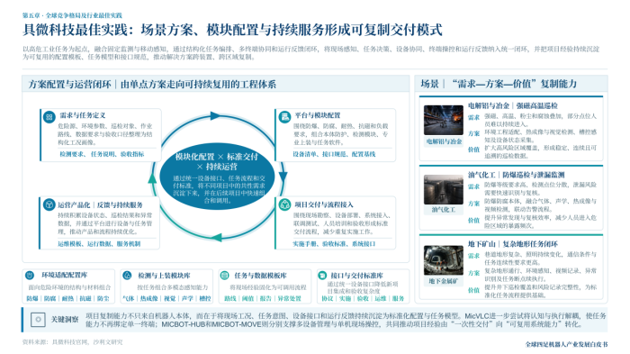630x354 pixels.
Task: Click the 需求与任务定义 heading
Action: 83,115
